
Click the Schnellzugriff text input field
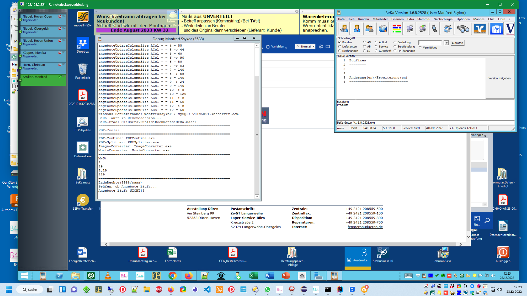coord(430,43)
